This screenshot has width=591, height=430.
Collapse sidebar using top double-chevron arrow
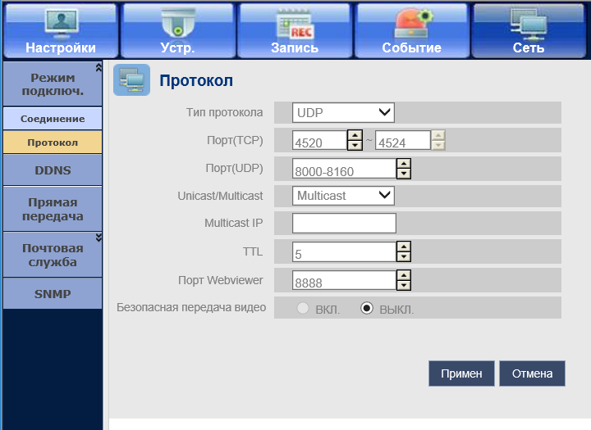(98, 66)
